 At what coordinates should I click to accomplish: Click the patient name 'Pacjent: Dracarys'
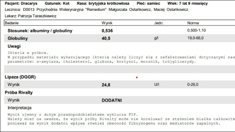(x=21, y=4)
